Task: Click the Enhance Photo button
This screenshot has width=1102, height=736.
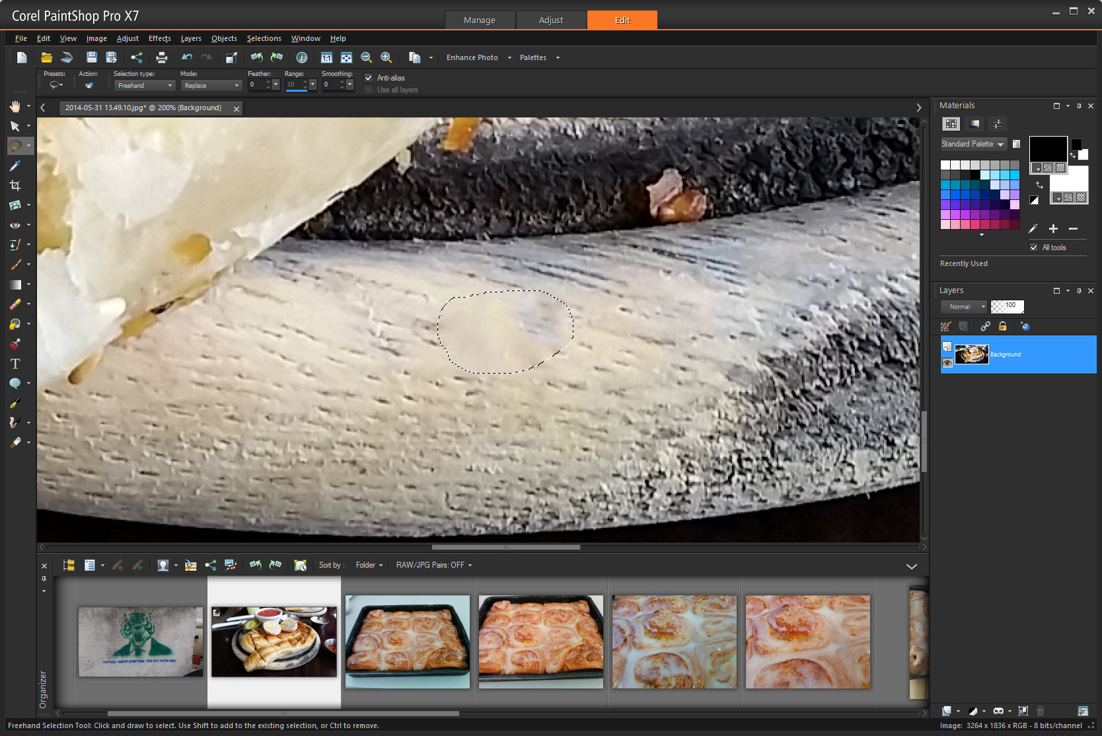Action: (472, 57)
